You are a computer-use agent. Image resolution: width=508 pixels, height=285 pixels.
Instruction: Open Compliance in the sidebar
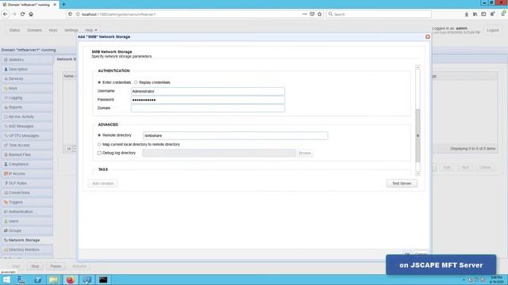click(26, 164)
